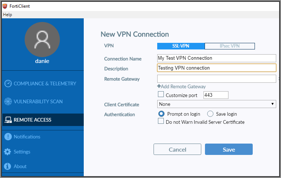Click the Compliance & Telemetry gauge icon
Image resolution: width=281 pixels, height=178 pixels.
point(8,84)
